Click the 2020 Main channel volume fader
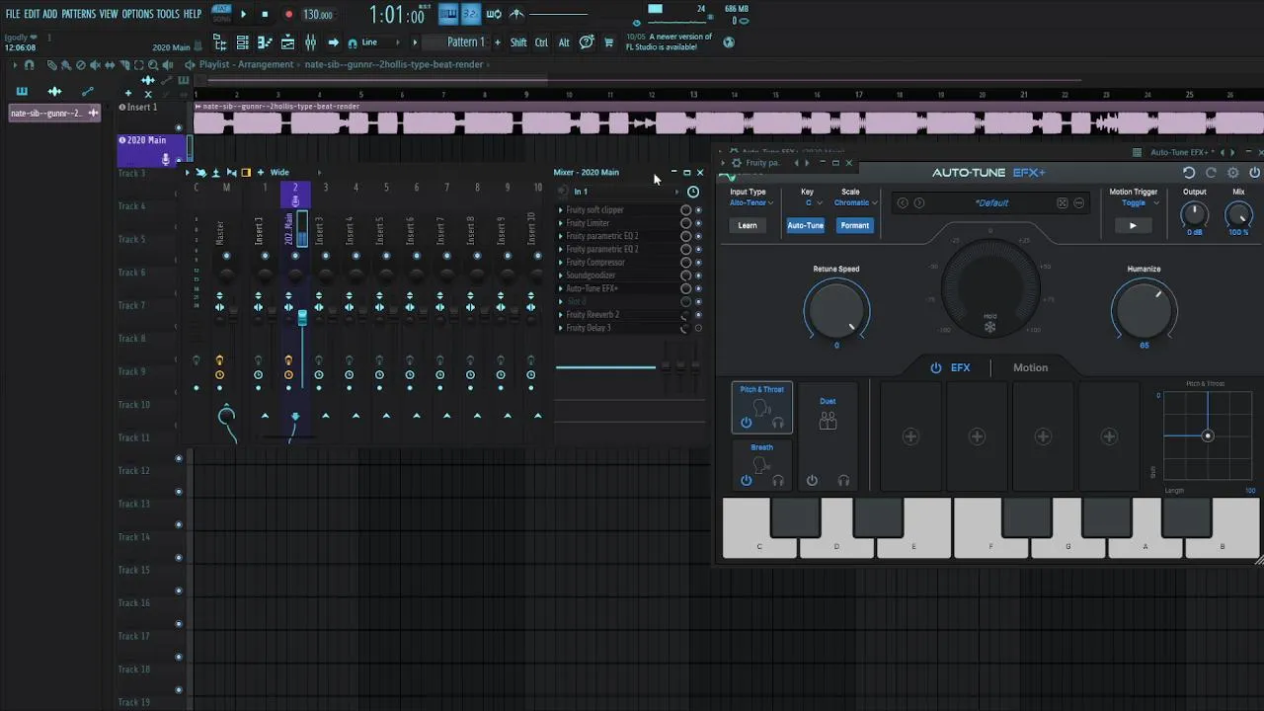The image size is (1264, 711). click(302, 317)
